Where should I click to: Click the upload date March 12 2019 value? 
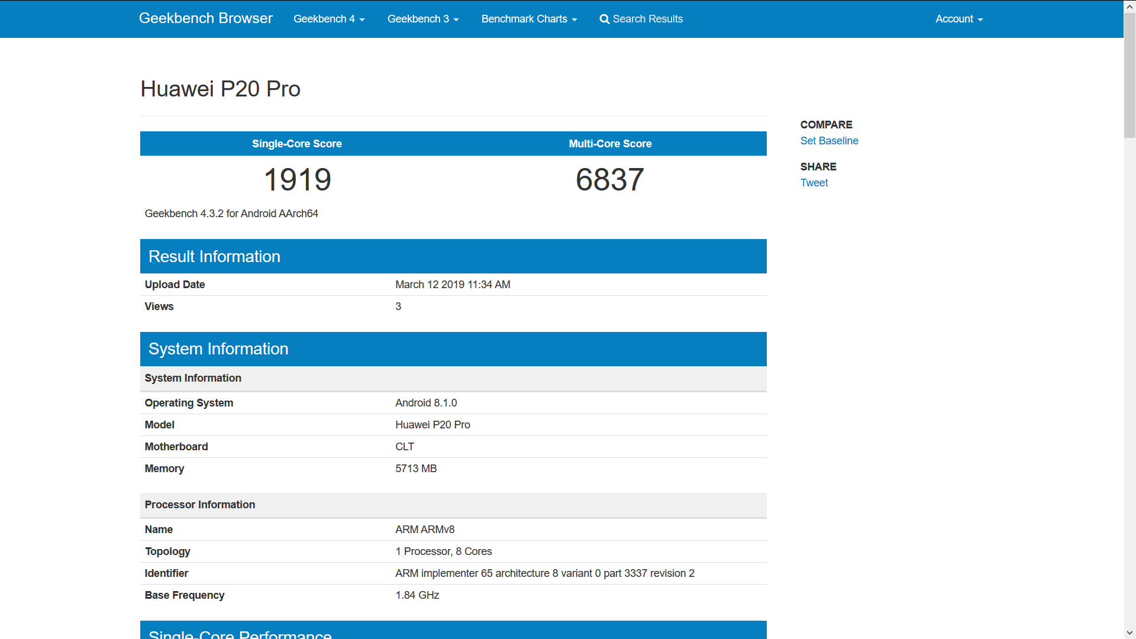(x=453, y=285)
